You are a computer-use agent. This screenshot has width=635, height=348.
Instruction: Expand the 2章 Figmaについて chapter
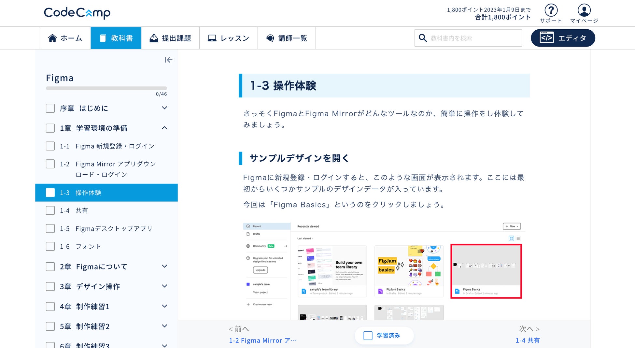pos(164,266)
